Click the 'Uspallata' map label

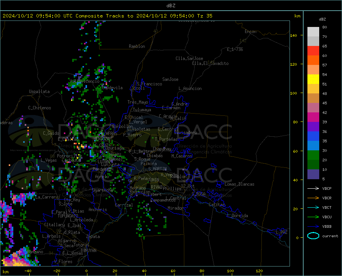click(x=39, y=91)
